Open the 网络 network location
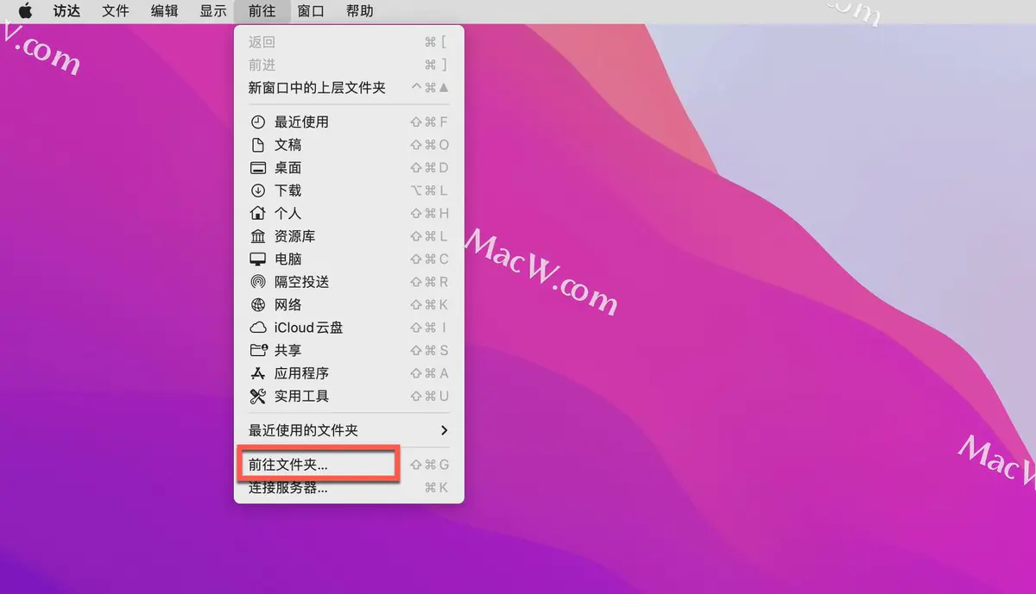Image resolution: width=1036 pixels, height=594 pixels. 288,304
